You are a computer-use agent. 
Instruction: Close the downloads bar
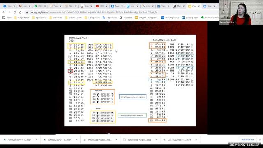point(260,139)
